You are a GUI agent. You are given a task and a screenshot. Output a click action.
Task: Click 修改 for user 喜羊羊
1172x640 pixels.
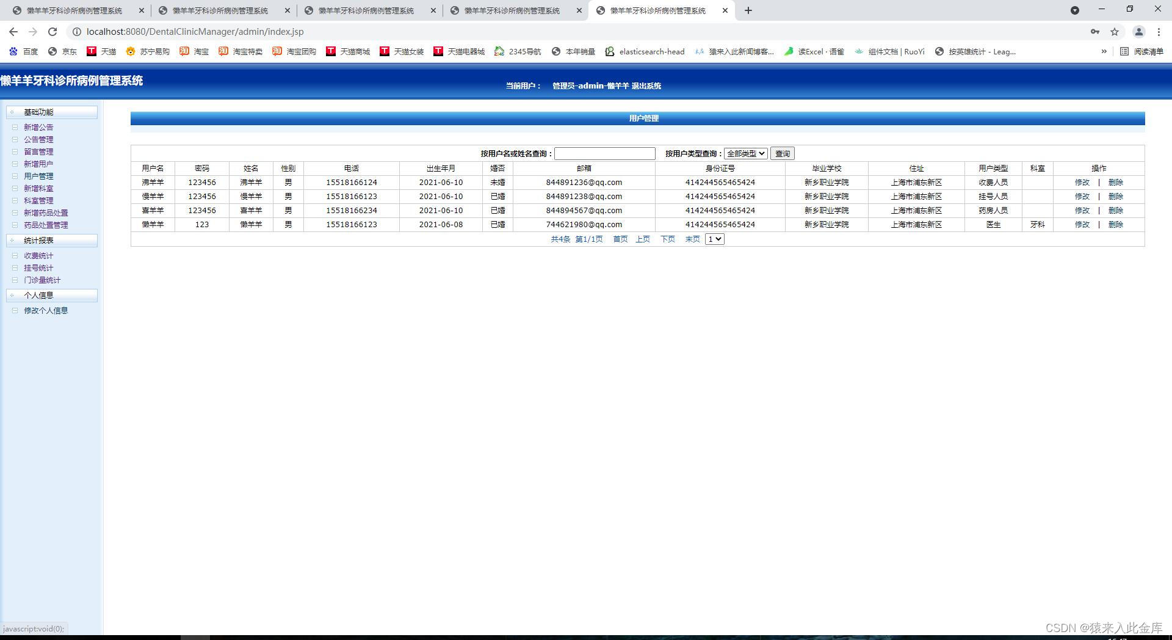(1082, 210)
